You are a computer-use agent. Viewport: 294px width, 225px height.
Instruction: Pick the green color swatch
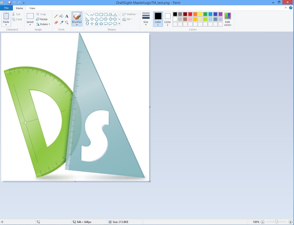pos(205,14)
